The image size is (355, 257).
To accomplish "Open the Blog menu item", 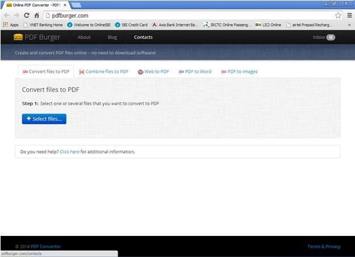I will 112,38.
